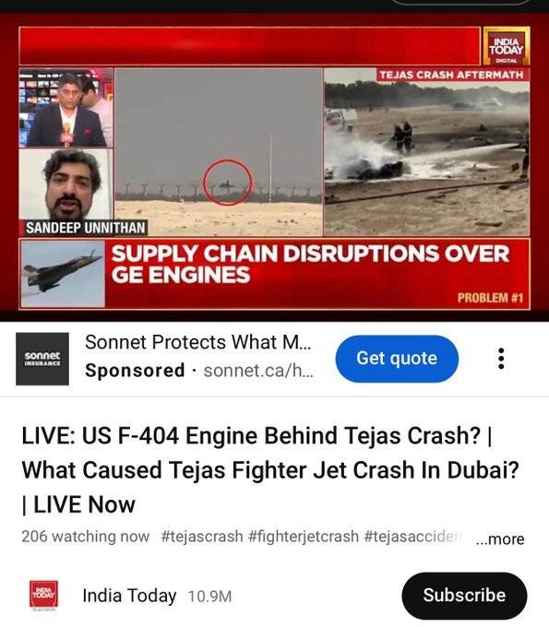Click the India Today Digital logo in video
This screenshot has width=549, height=627.
[507, 46]
